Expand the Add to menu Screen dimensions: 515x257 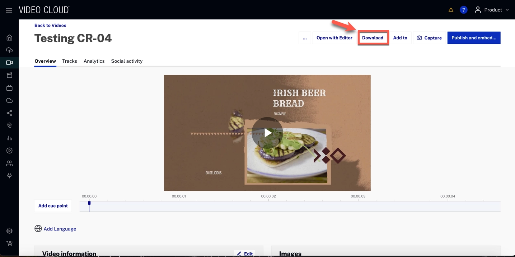[400, 38]
